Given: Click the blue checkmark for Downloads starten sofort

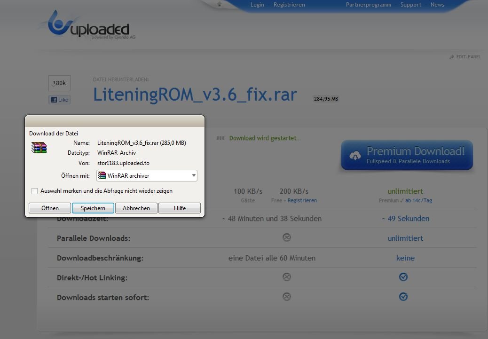Looking at the screenshot, I should 403,297.
